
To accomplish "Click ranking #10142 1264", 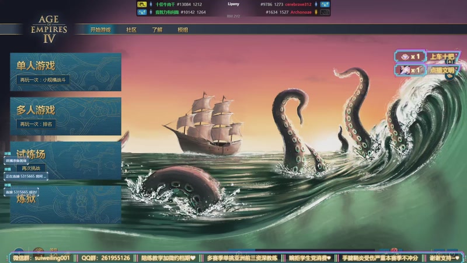I will click(193, 12).
